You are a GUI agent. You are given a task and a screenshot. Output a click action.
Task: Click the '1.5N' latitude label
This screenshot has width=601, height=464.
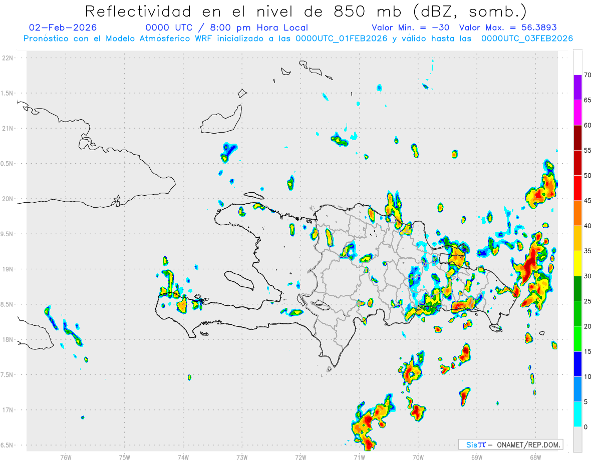8,93
